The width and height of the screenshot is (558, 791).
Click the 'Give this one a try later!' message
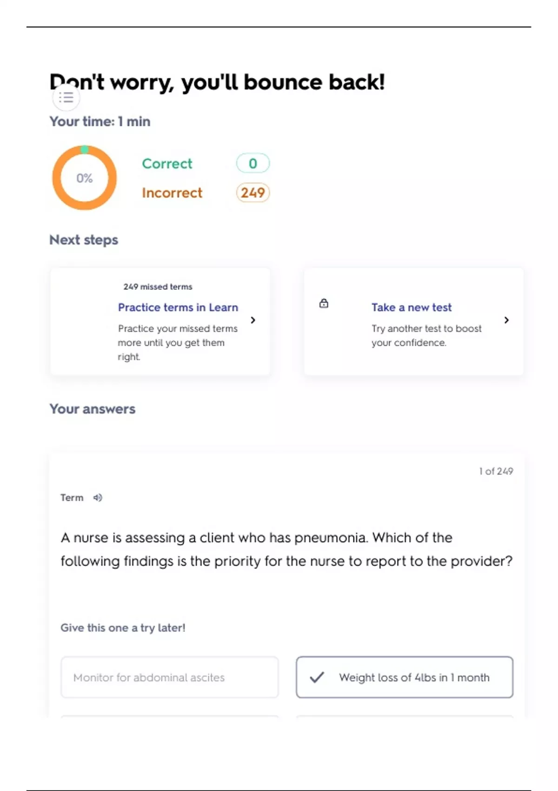coord(123,628)
